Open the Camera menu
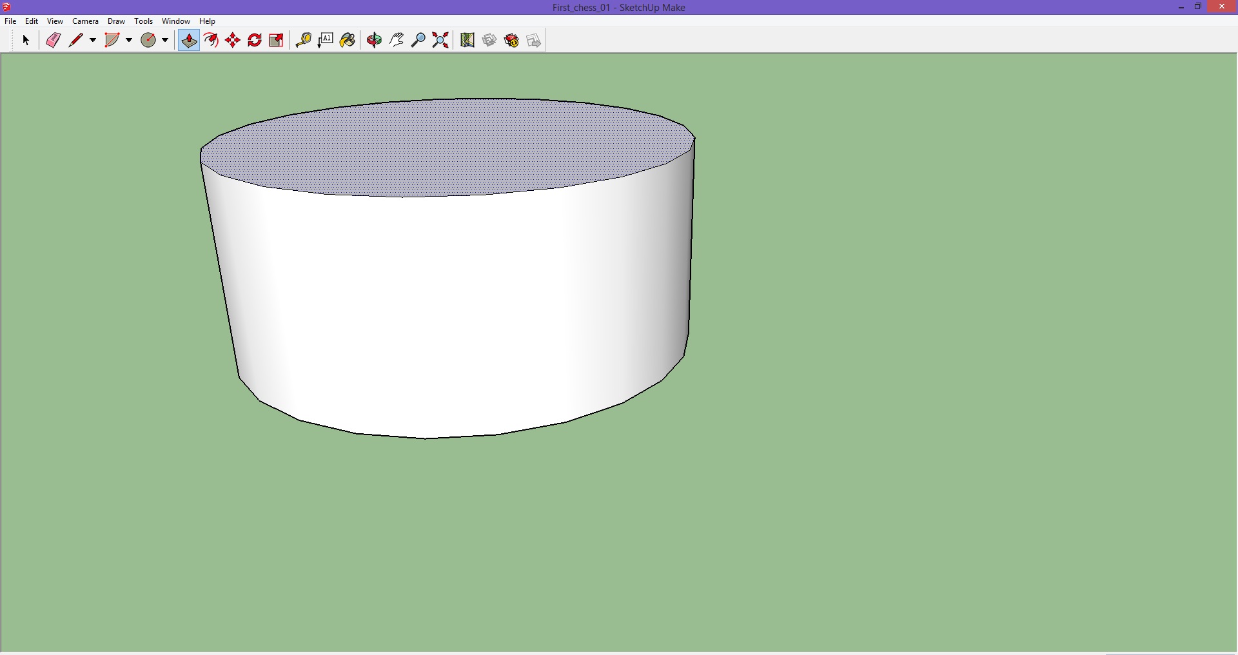 pyautogui.click(x=86, y=21)
